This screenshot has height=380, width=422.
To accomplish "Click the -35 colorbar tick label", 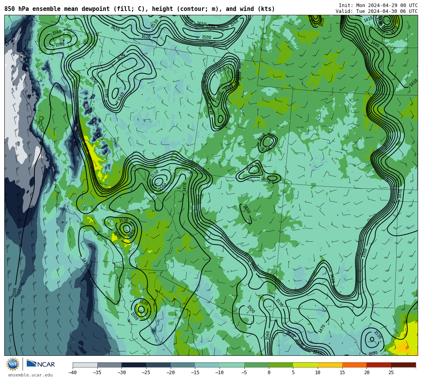I will (97, 373).
